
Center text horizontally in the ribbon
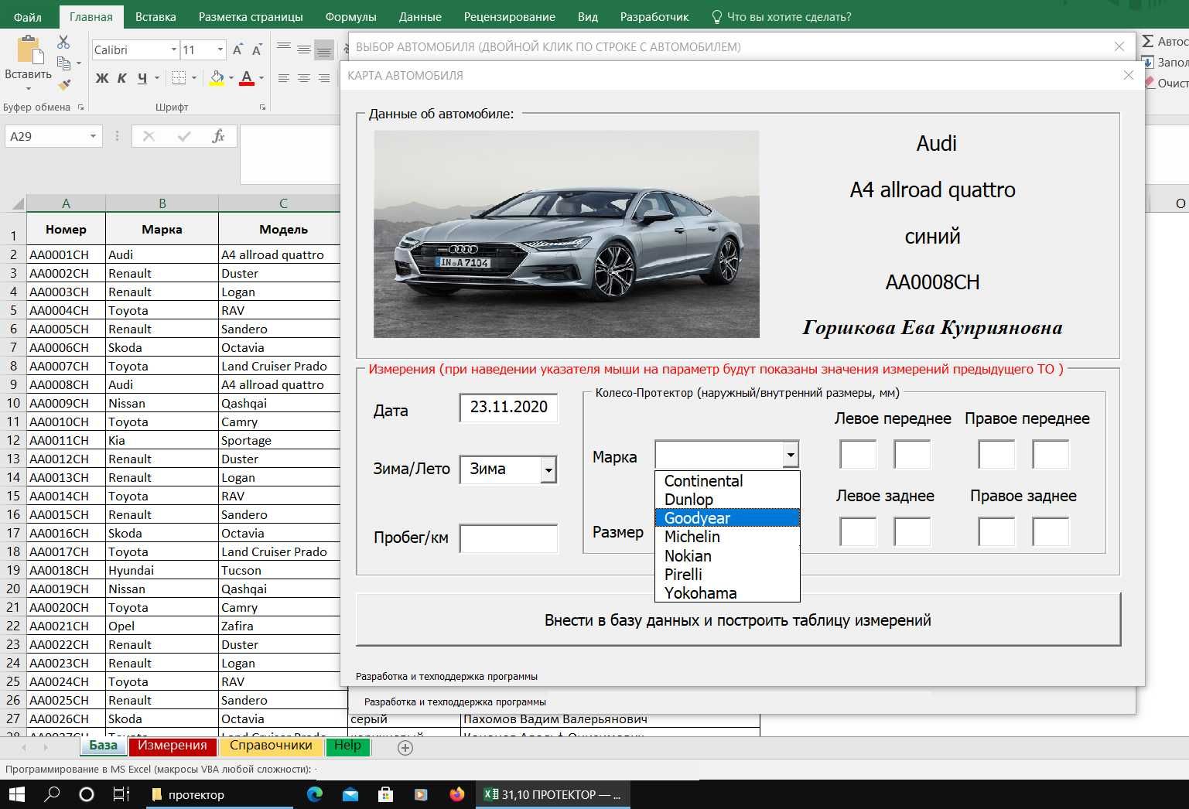(x=304, y=78)
